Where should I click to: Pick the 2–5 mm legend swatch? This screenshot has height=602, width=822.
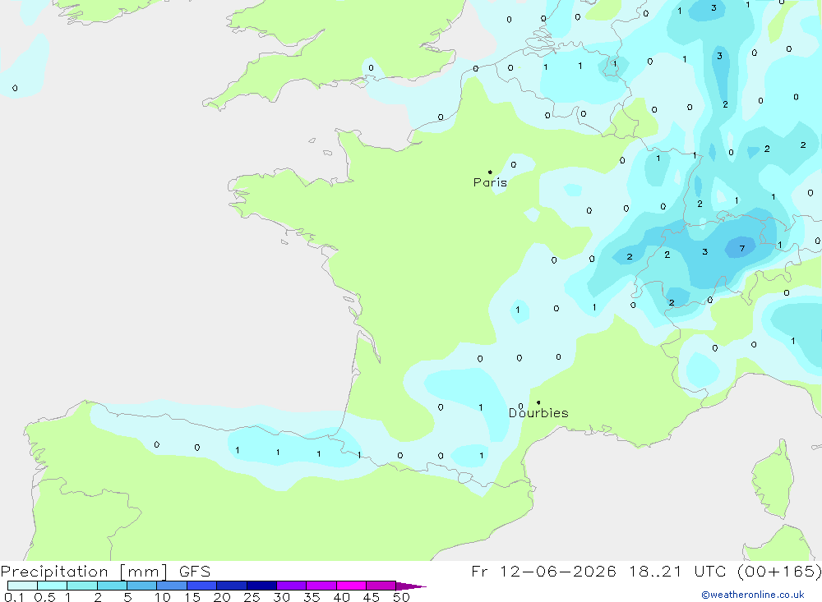[112, 586]
